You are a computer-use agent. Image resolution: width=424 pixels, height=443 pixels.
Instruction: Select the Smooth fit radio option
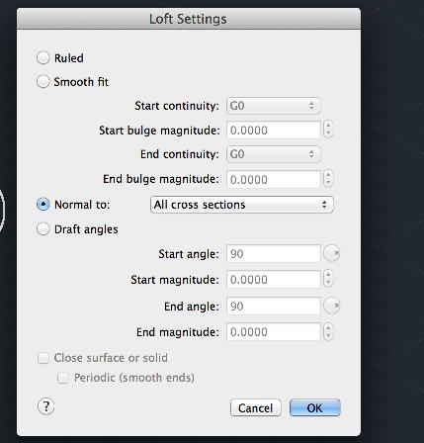[43, 81]
